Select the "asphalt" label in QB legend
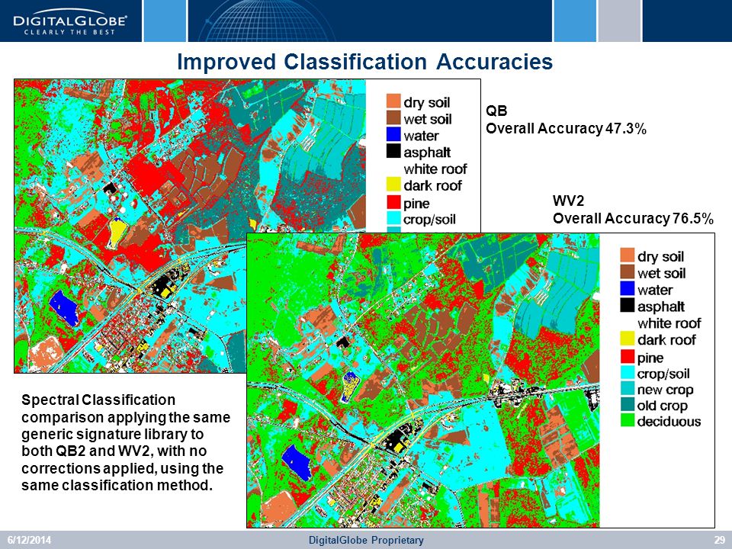Viewport: 732px width, 549px height. [427, 152]
